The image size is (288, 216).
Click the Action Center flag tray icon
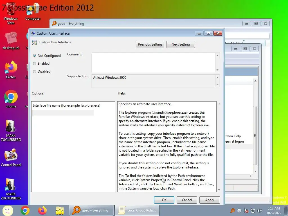[246, 210]
